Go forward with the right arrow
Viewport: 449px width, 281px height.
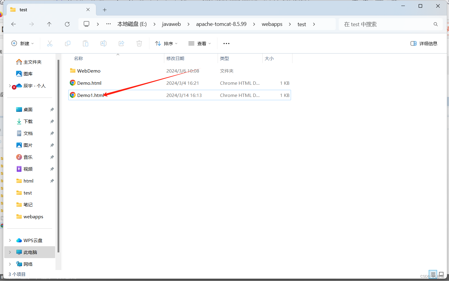[31, 24]
